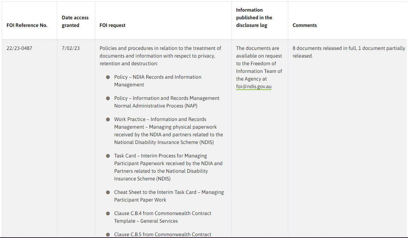This screenshot has height=238, width=408.
Task: Click bullet beside Policy – NDIA Records item
Action: (x=108, y=77)
